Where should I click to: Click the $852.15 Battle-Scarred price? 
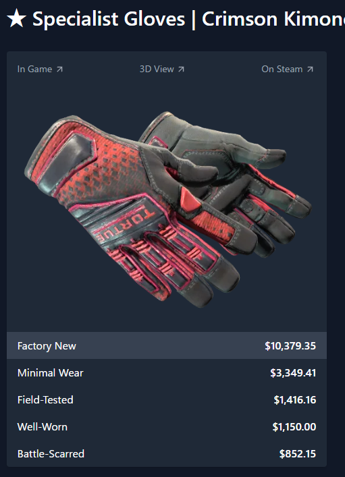[x=298, y=454]
